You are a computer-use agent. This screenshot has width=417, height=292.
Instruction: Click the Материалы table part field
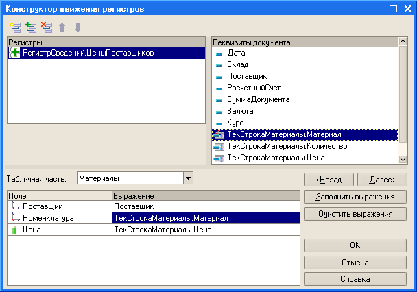coord(130,178)
